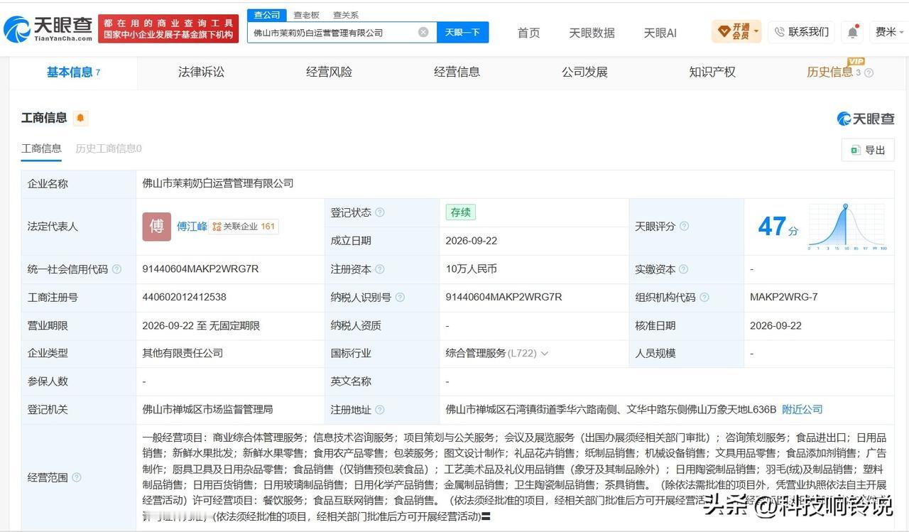Click the help icon beside 注册资本
Image resolution: width=909 pixels, height=532 pixels.
click(380, 269)
